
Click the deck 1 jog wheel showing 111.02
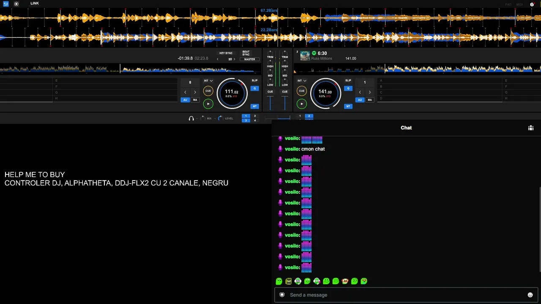pyautogui.click(x=232, y=93)
